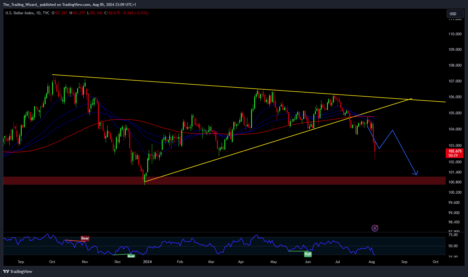
Task: Click the 99.600 price axis label
Action: [454, 203]
